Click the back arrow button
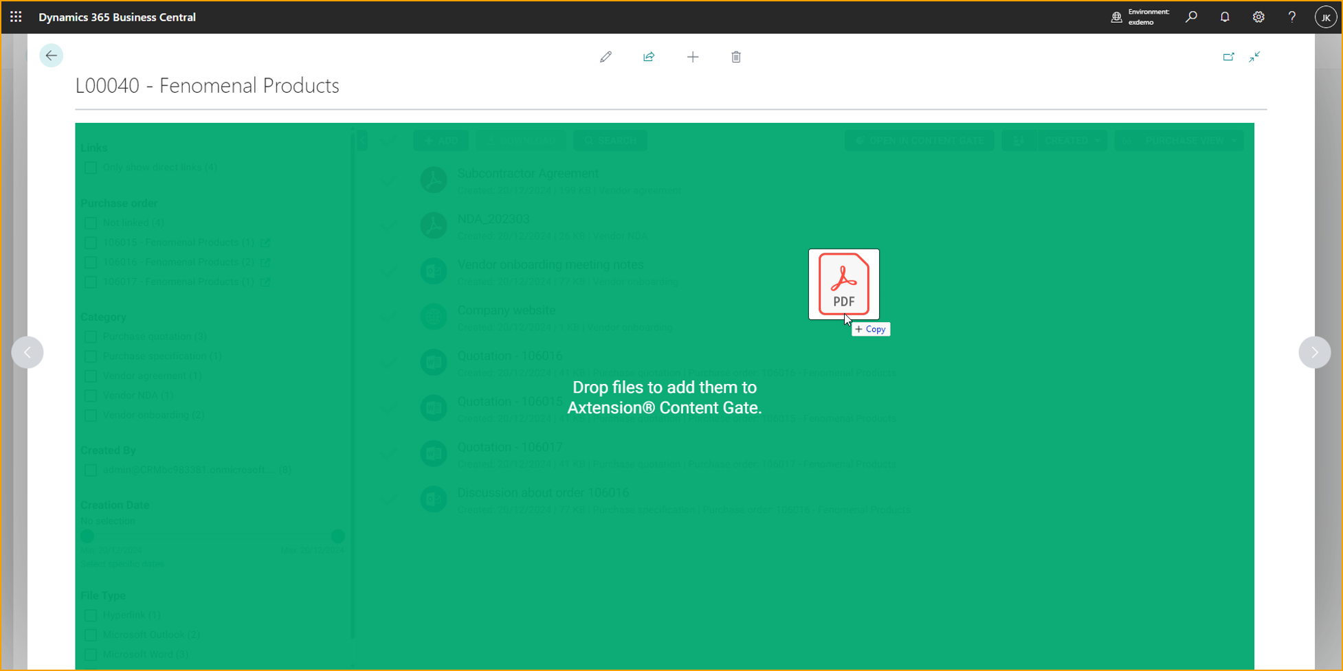 [x=51, y=56]
